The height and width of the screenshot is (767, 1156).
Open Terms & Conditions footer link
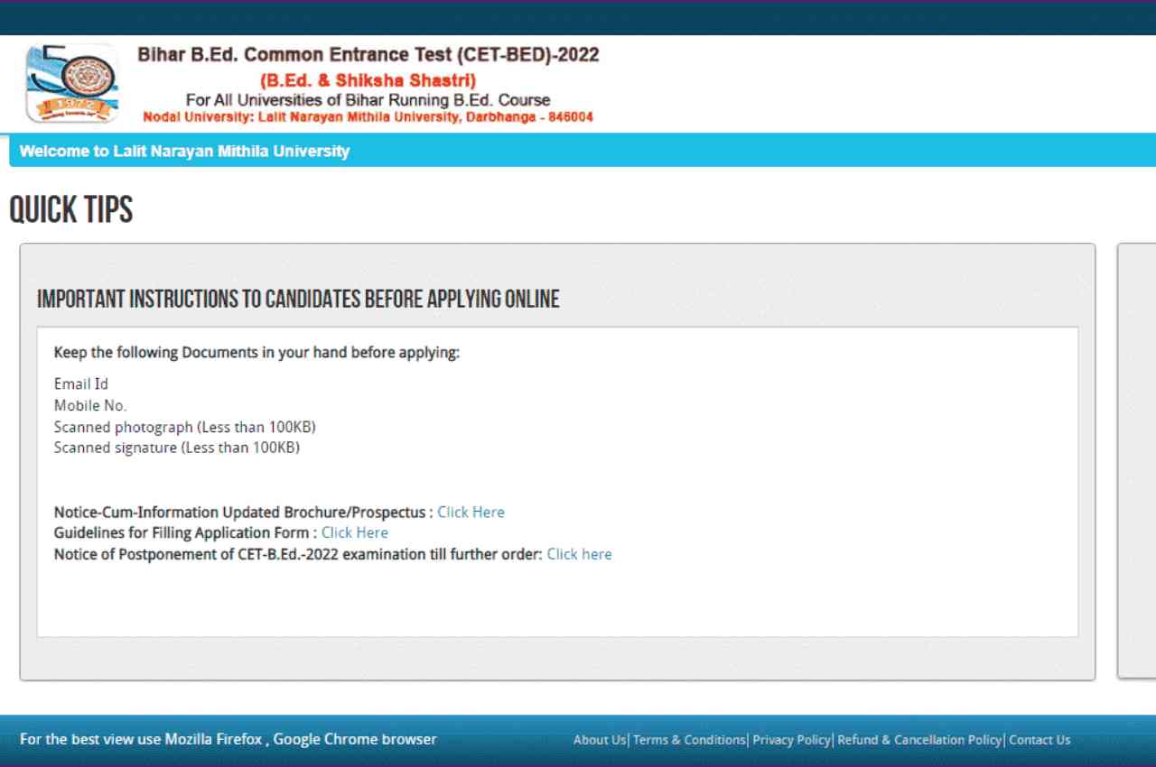click(689, 740)
